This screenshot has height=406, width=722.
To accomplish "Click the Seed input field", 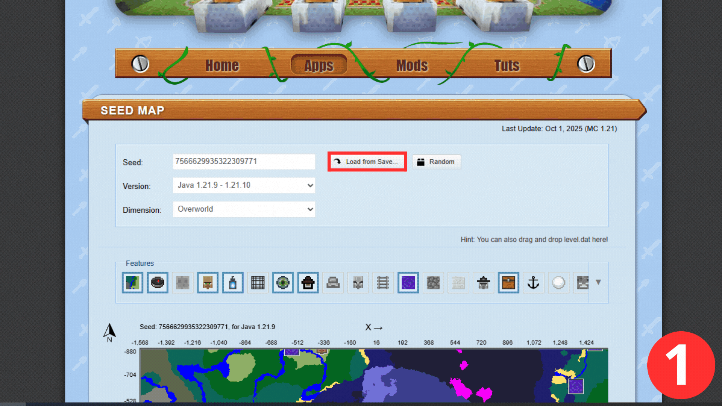I will pyautogui.click(x=244, y=162).
